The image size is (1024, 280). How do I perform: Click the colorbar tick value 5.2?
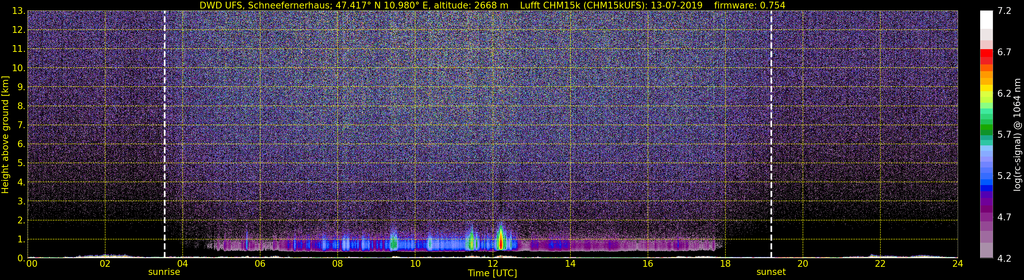pyautogui.click(x=1004, y=176)
